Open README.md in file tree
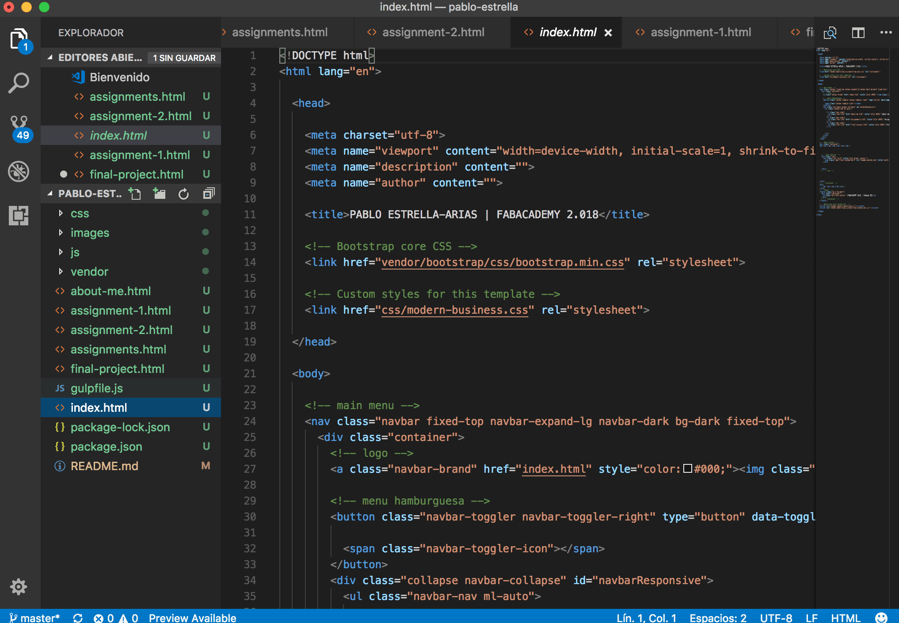899x623 pixels. click(131, 466)
